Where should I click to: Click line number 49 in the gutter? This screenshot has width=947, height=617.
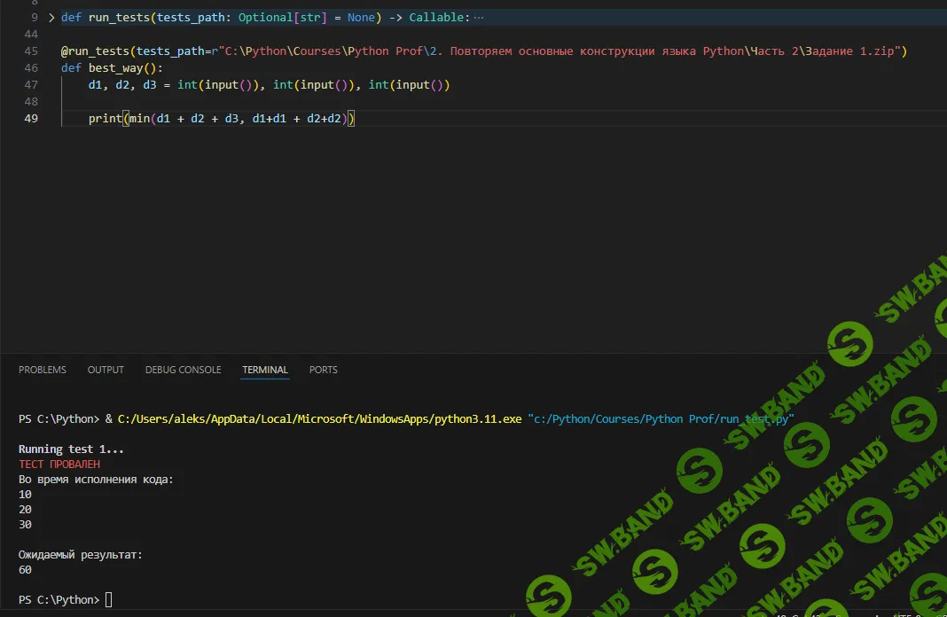(x=31, y=119)
